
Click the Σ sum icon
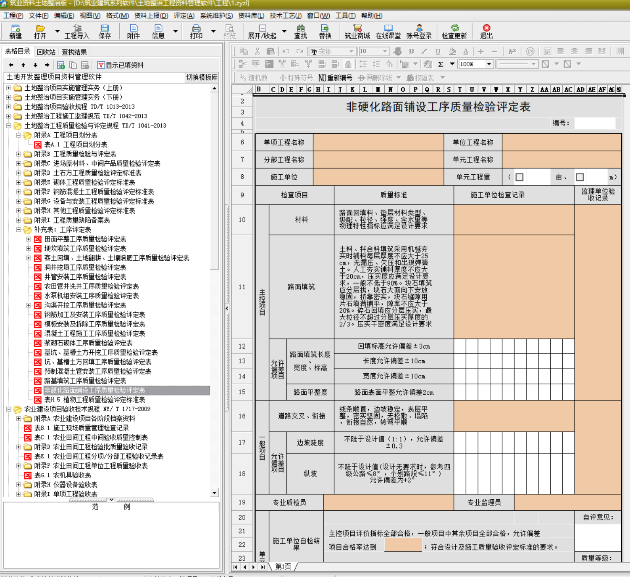(x=441, y=64)
